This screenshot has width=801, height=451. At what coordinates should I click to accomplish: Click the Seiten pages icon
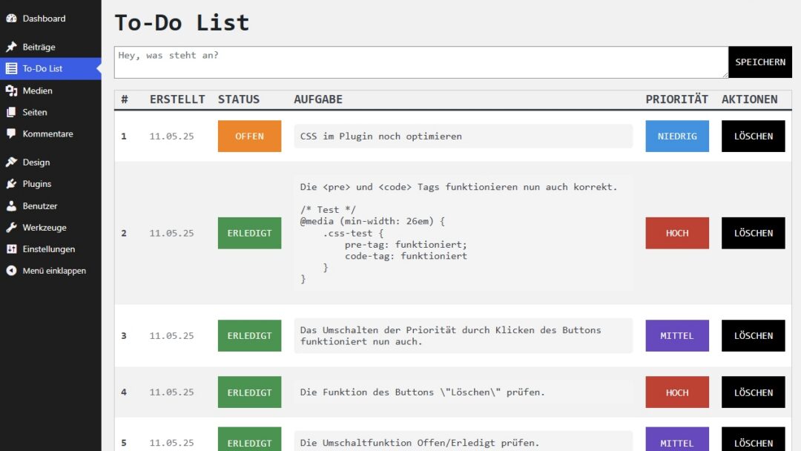(11, 112)
